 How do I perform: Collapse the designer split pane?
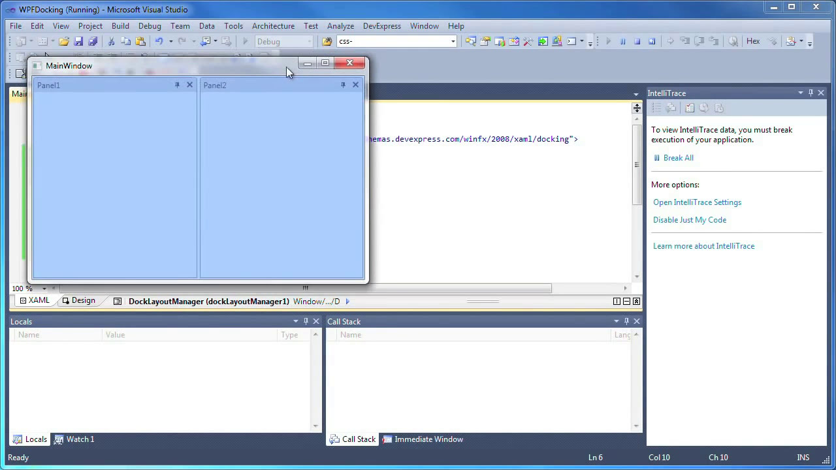tap(636, 301)
